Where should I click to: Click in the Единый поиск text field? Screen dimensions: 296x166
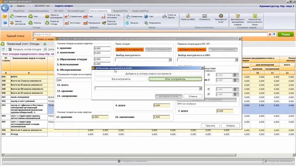pyautogui.click(x=150, y=35)
